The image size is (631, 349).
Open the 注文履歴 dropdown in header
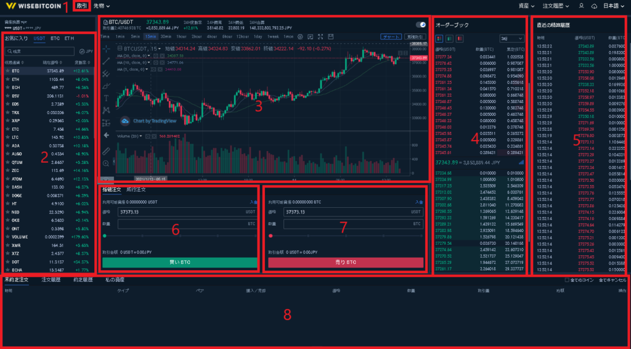click(x=556, y=6)
